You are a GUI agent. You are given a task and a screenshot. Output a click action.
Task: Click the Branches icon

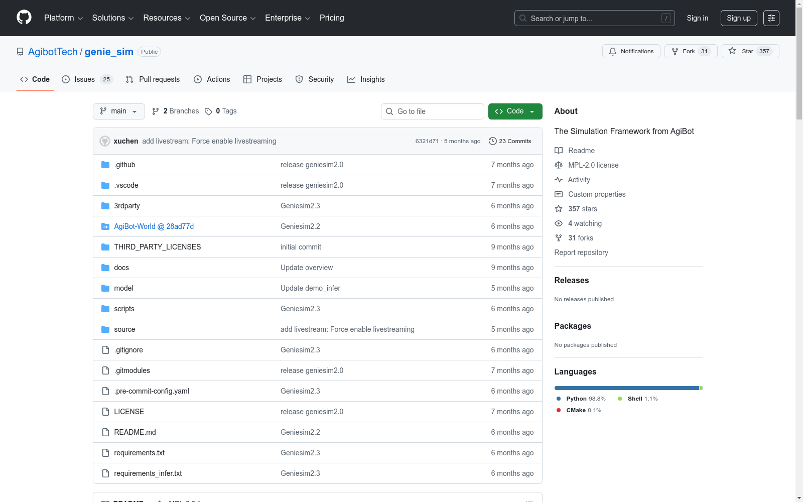click(156, 111)
